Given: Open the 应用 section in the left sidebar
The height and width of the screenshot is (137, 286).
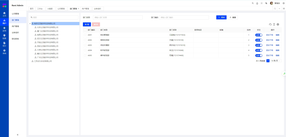Looking at the screenshot, I should pyautogui.click(x=4, y=29).
